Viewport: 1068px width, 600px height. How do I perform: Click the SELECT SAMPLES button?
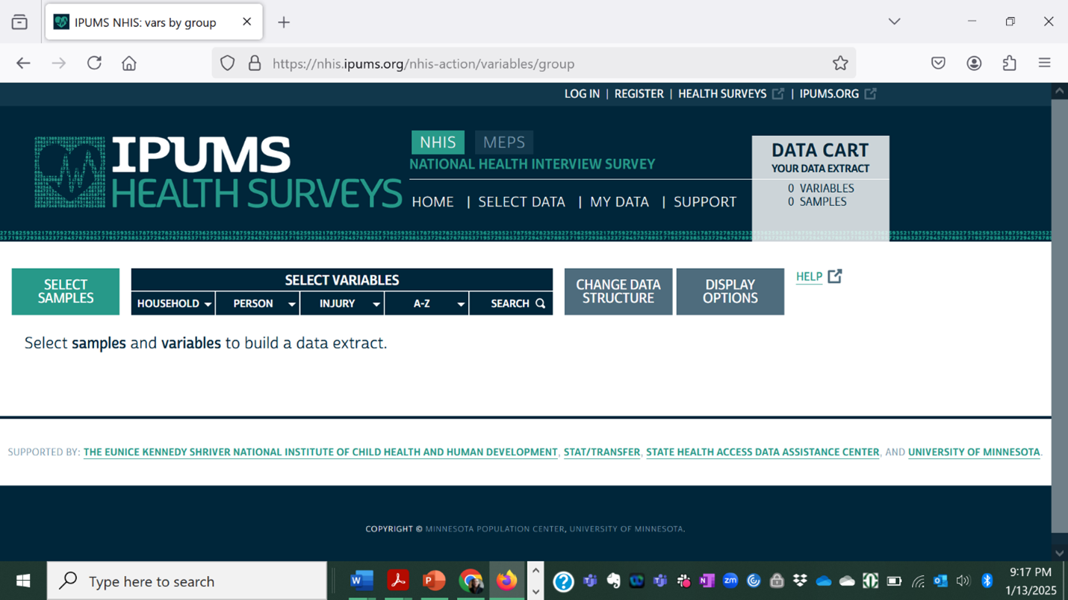[66, 292]
